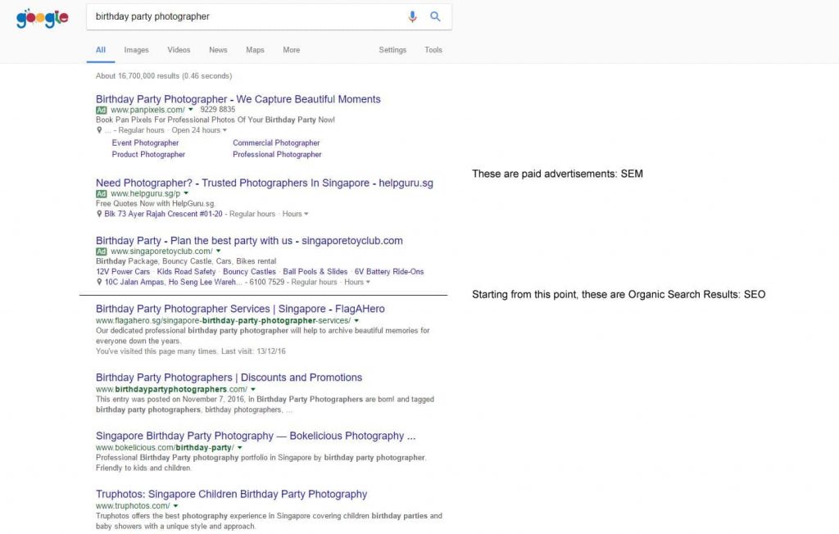Expand the dropdown arrow next to the bokelicious.com URL
Image resolution: width=839 pixels, height=534 pixels.
pos(240,447)
